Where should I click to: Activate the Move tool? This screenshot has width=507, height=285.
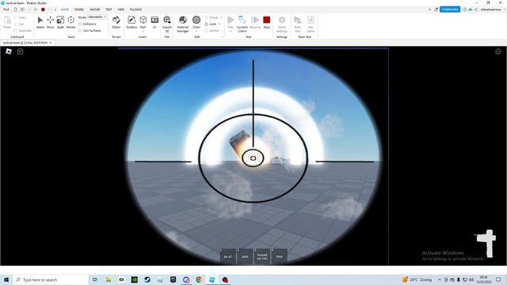(x=51, y=23)
